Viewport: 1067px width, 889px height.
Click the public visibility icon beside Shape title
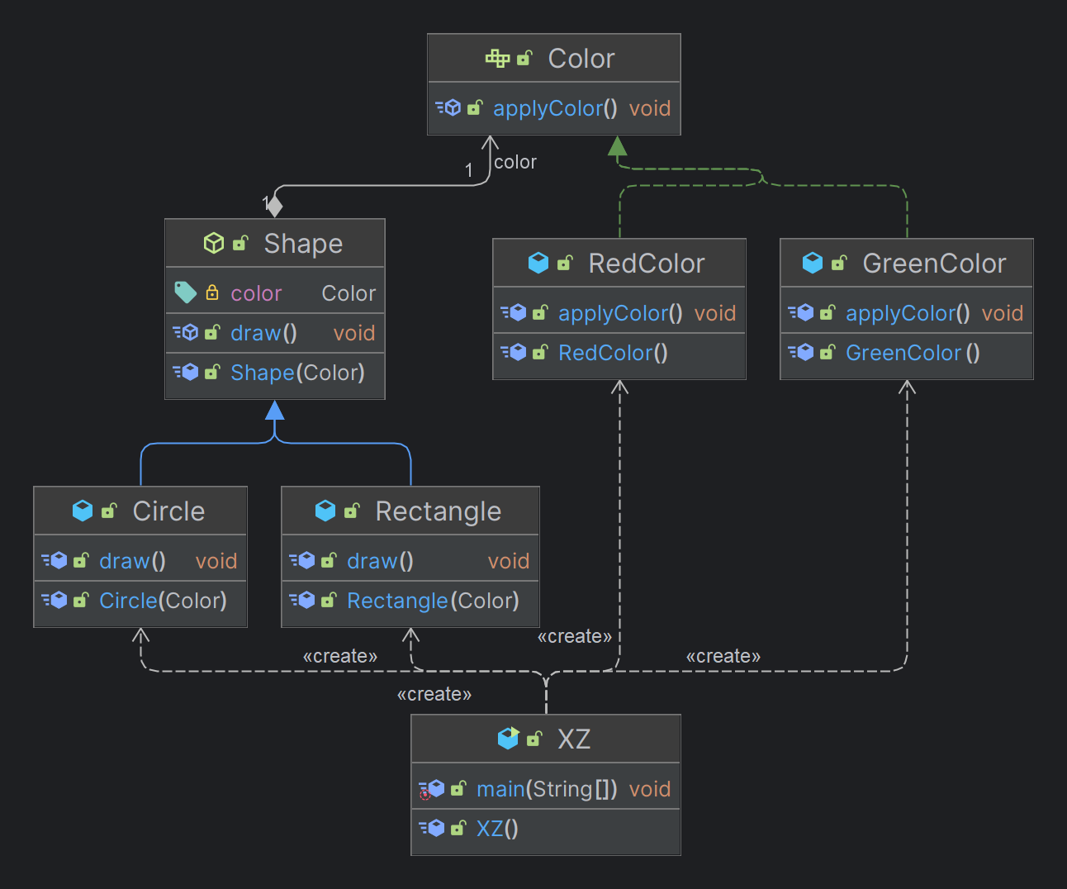[240, 243]
